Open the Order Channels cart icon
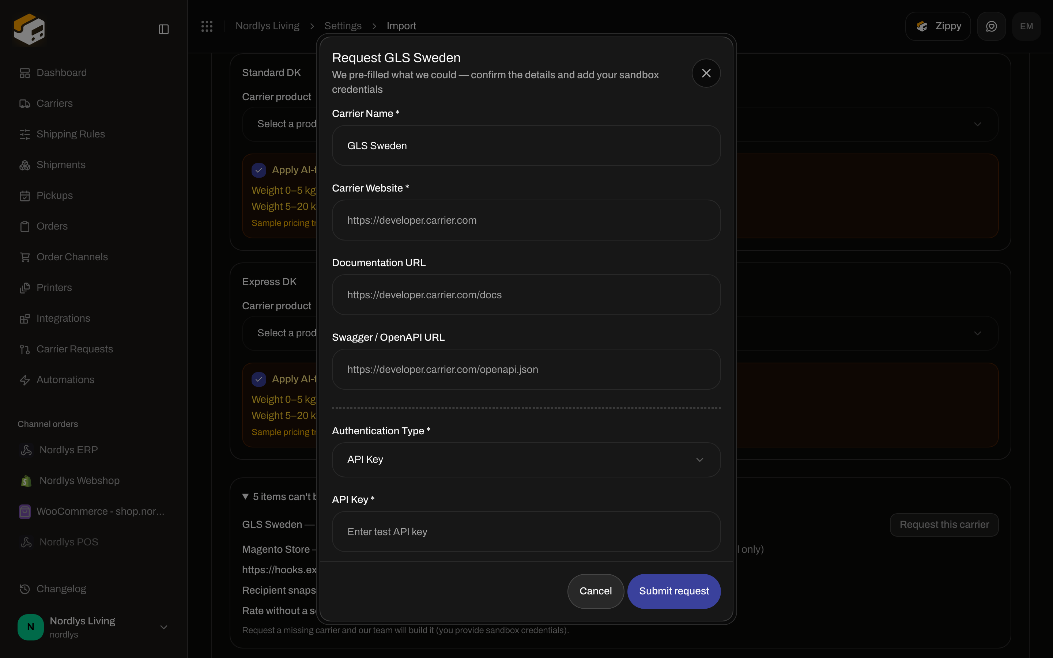The width and height of the screenshot is (1053, 658). point(25,257)
